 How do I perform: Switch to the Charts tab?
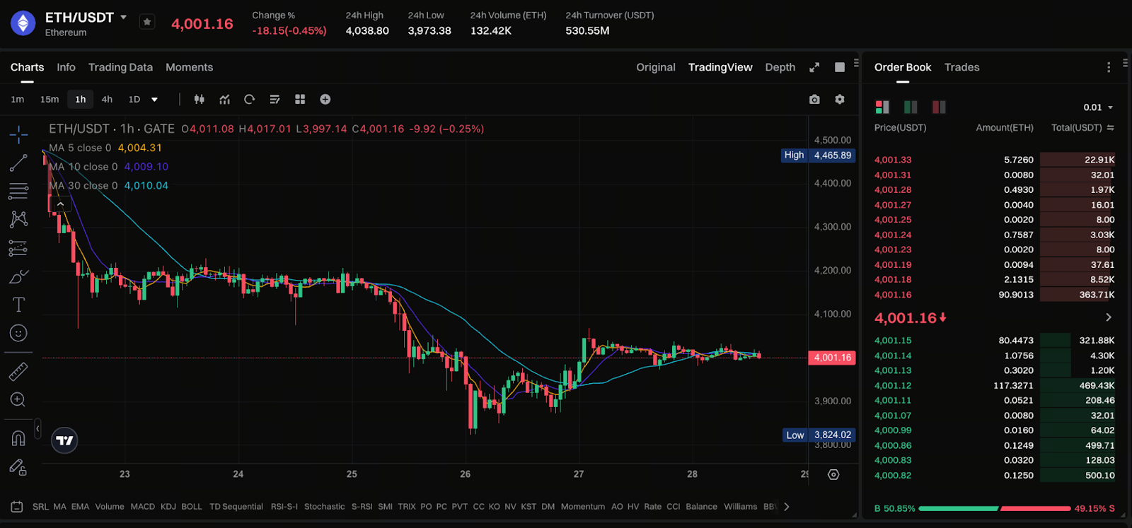click(27, 67)
